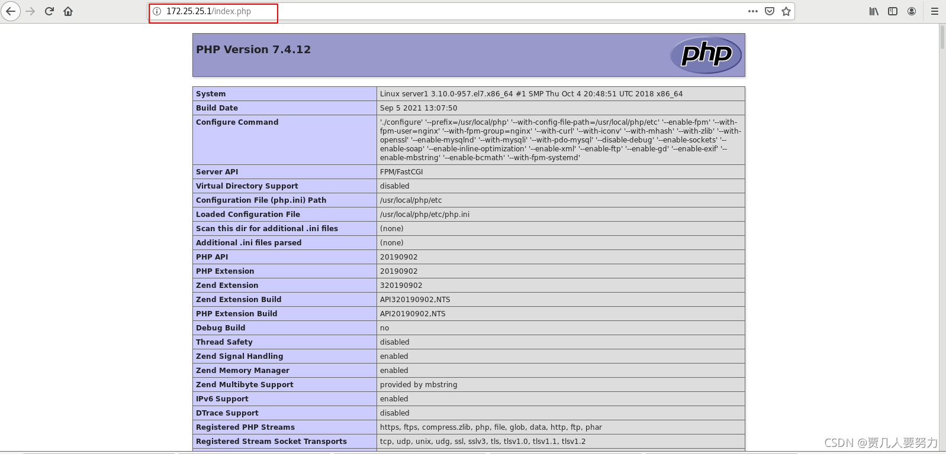
Task: Save this page to Pocket
Action: 770,11
